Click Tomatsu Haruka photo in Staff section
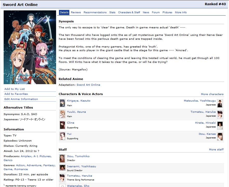 tap(62, 178)
